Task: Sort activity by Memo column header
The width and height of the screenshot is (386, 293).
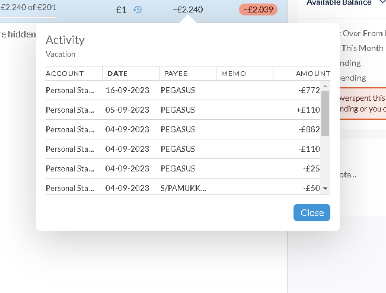Action: point(234,74)
